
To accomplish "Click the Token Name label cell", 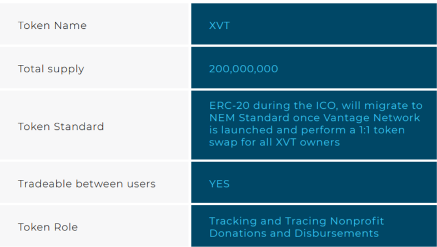I will point(52,26).
